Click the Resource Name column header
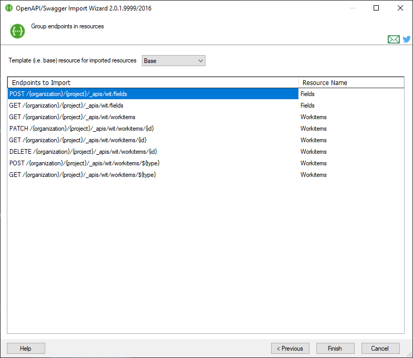 [352, 82]
